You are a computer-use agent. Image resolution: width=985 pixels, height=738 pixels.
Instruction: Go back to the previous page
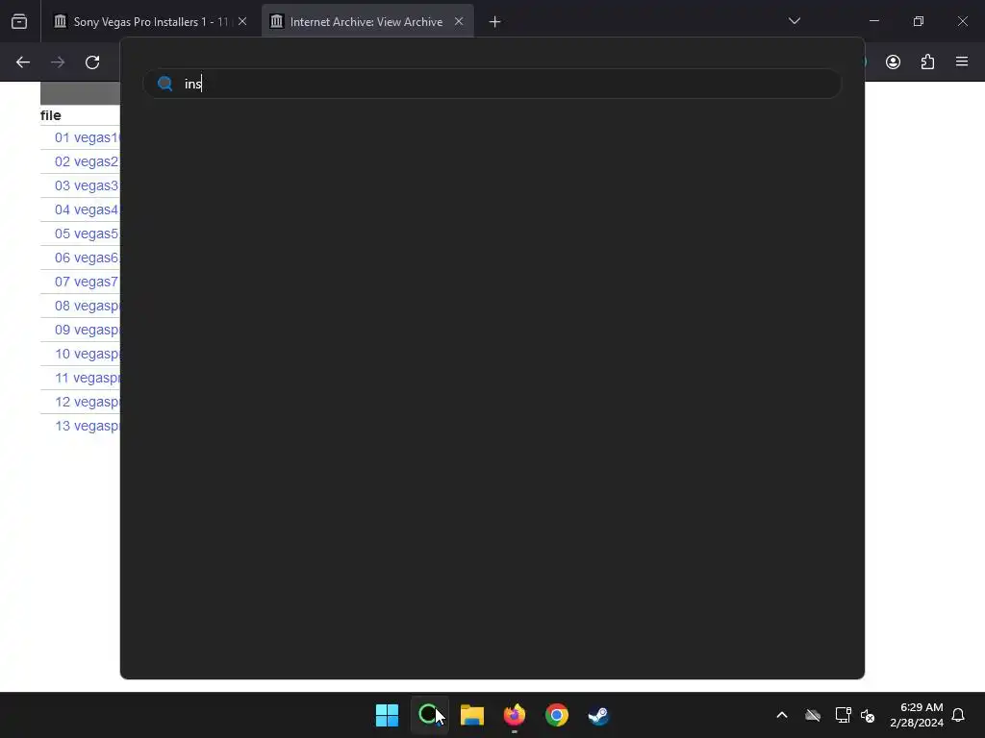tap(23, 62)
